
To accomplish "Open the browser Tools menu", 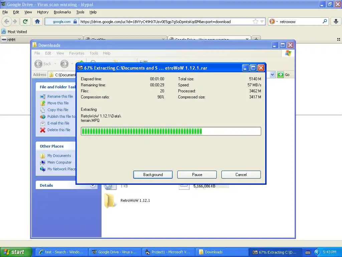I will (80, 12).
